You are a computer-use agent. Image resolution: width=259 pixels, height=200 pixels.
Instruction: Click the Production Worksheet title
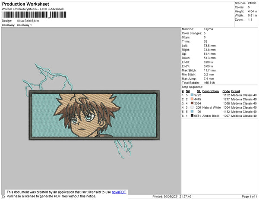pyautogui.click(x=25, y=4)
